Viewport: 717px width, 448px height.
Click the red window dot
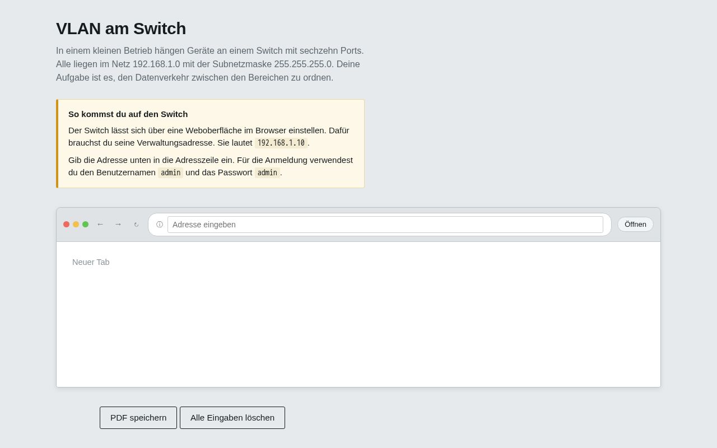coord(66,225)
